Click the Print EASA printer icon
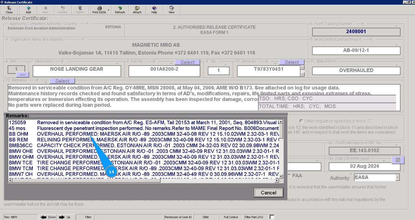This screenshot has width=415, height=220. (x=99, y=10)
